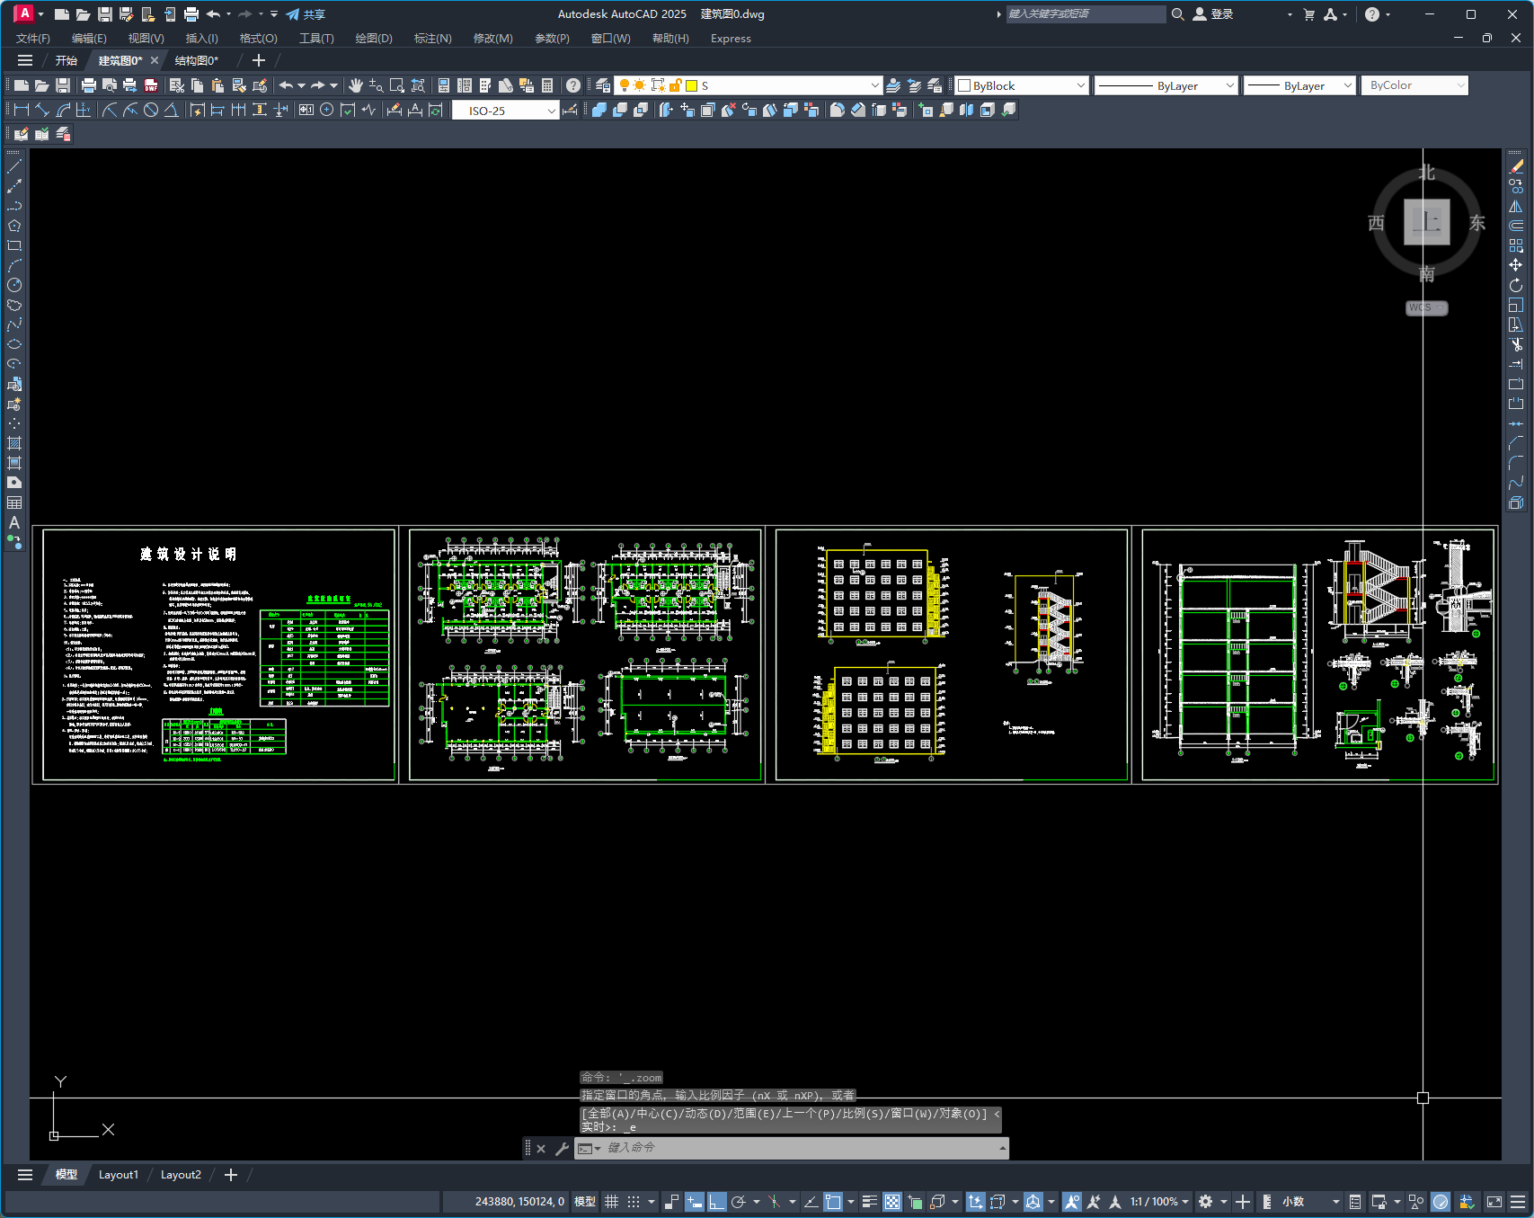
Task: Click the yellow layer color swatch
Action: [692, 85]
